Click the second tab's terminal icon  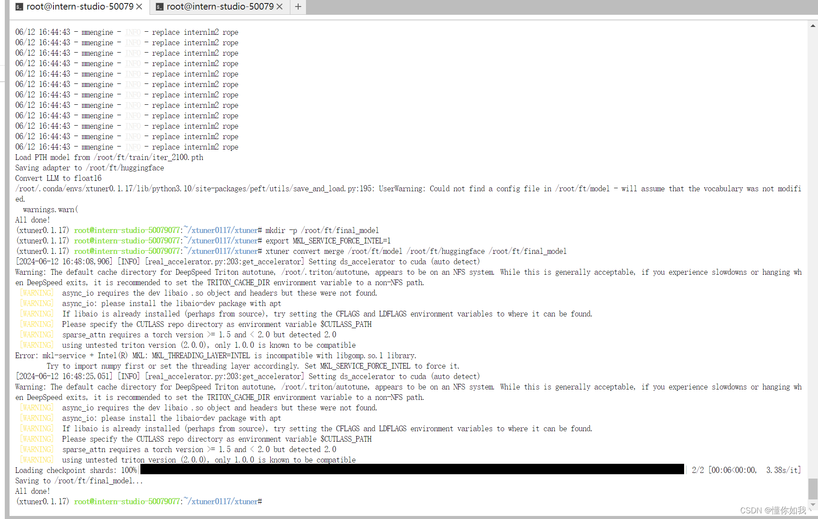(x=160, y=7)
